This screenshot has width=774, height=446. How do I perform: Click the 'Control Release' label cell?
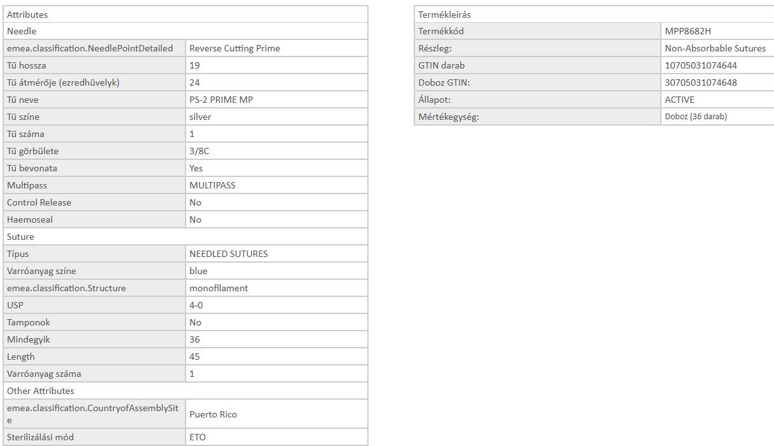click(x=39, y=202)
